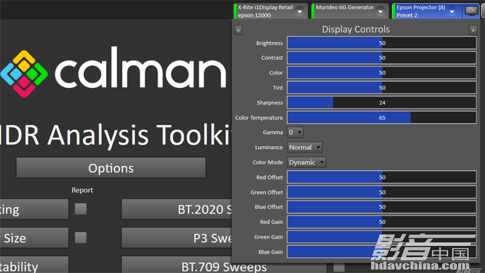Image resolution: width=485 pixels, height=273 pixels.
Task: Click the Sharpness label
Action: pos(270,103)
